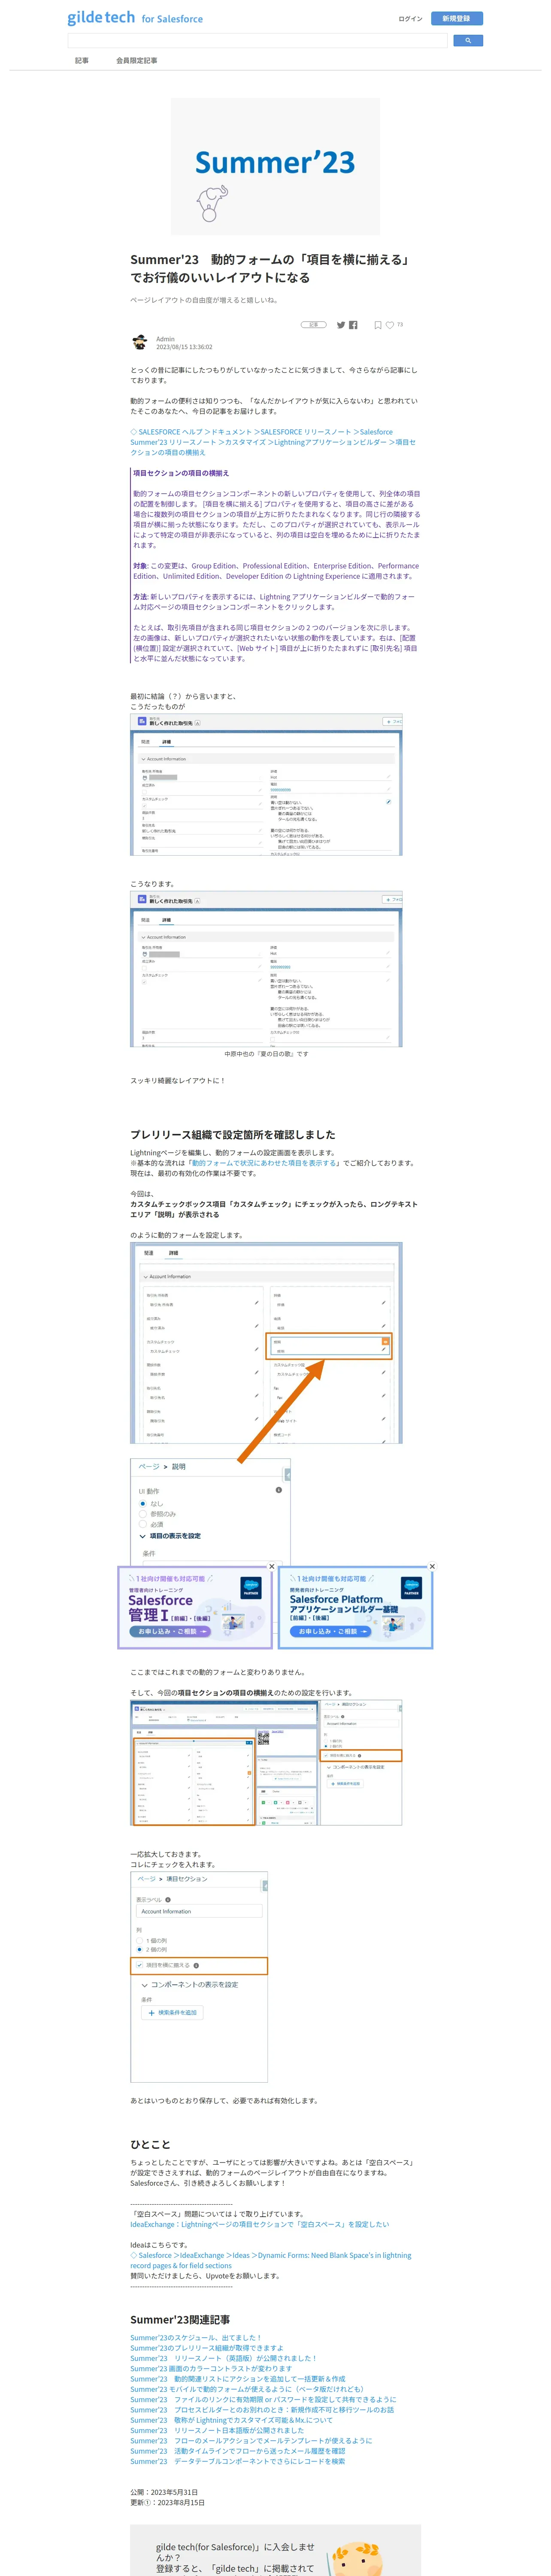This screenshot has width=551, height=2576.
Task: Click info icon next to 表示ラベル
Action: coord(168,1899)
